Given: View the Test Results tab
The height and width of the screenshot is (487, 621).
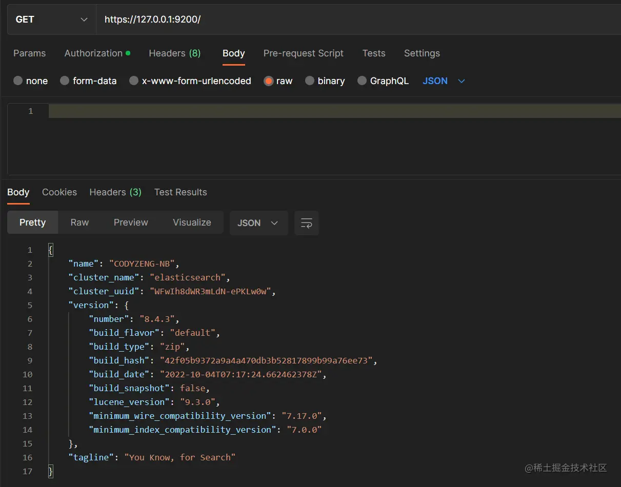Looking at the screenshot, I should tap(181, 192).
